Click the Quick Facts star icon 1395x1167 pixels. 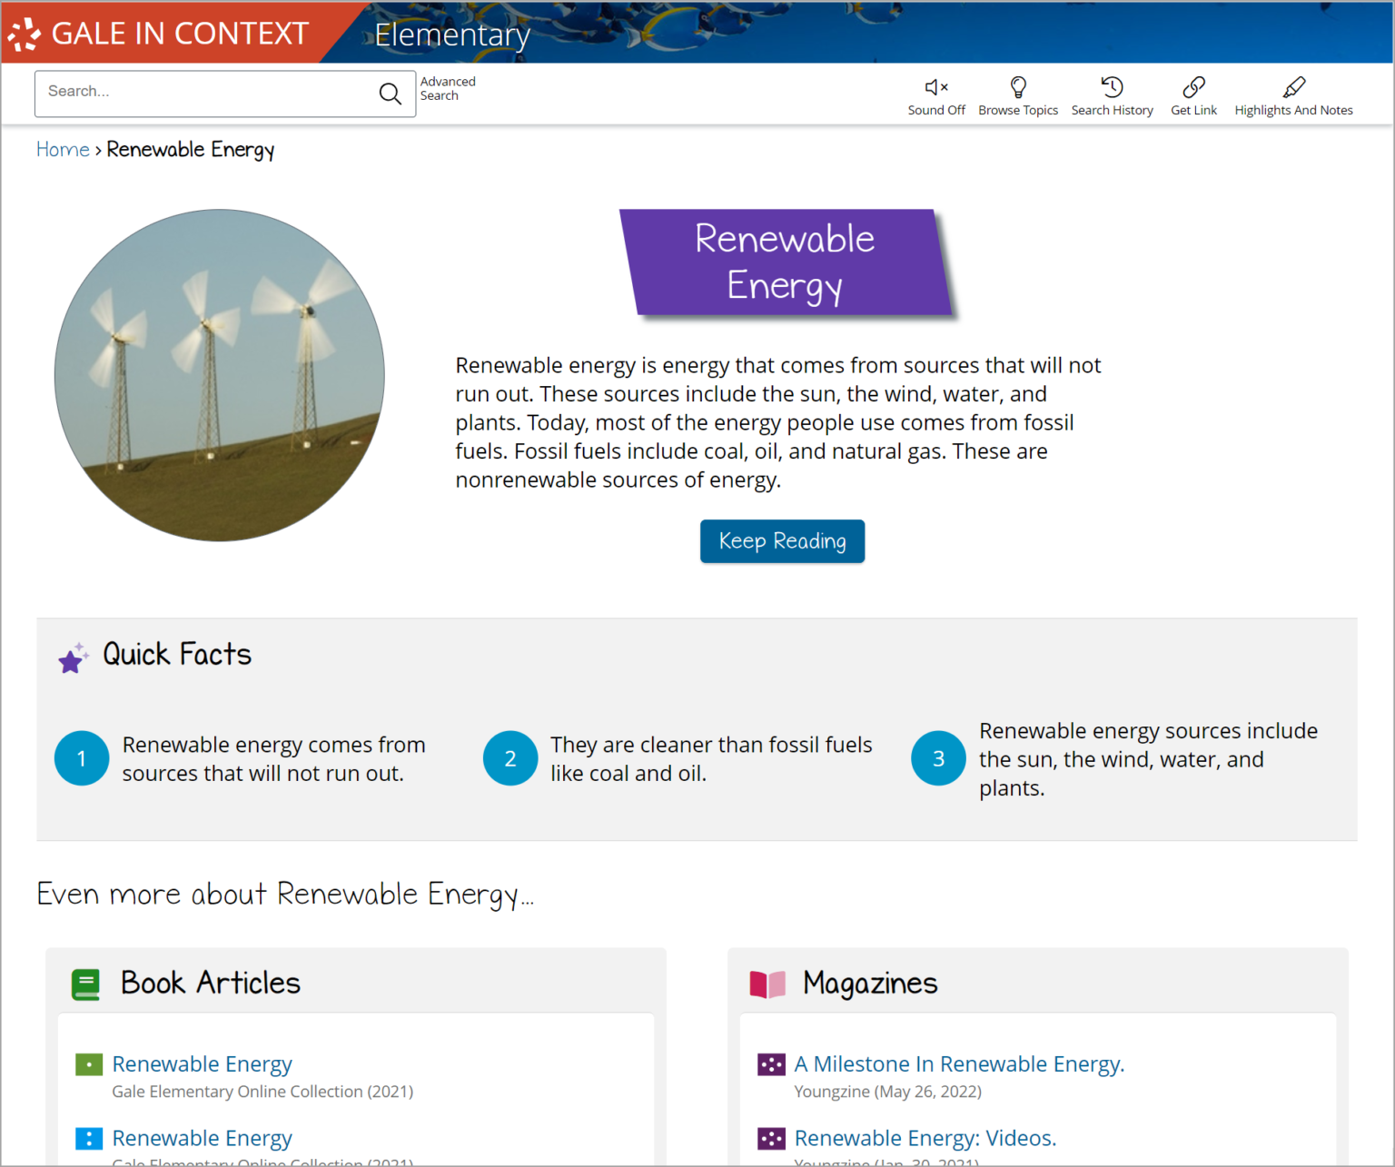[x=72, y=658]
